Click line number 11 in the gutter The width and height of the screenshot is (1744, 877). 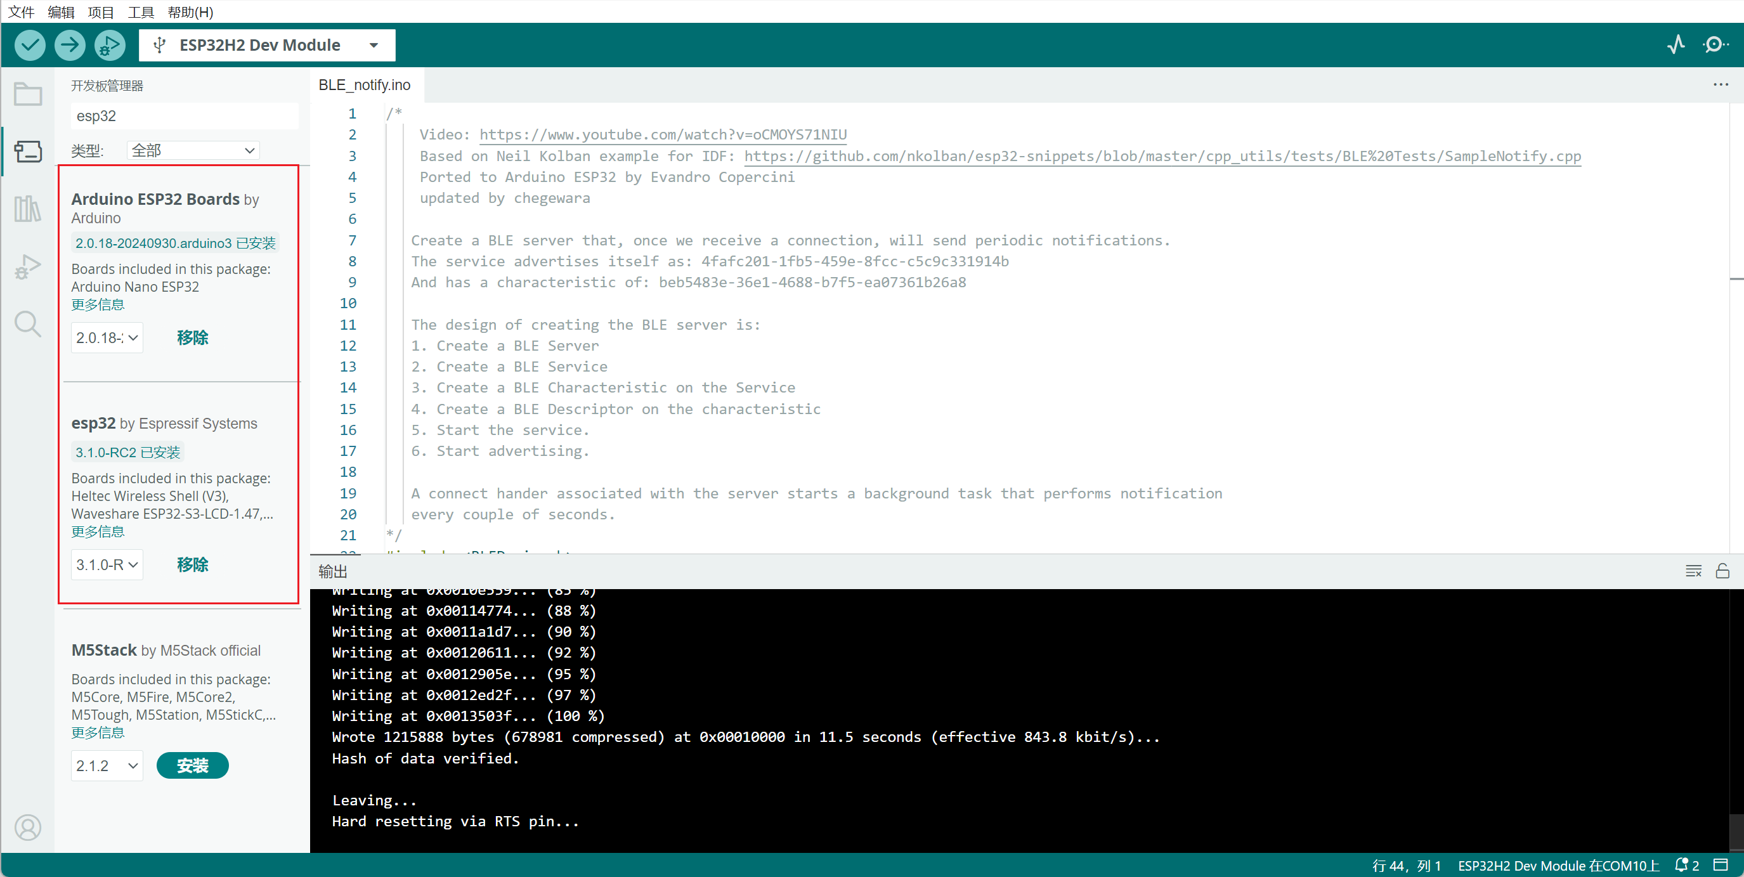click(x=348, y=325)
